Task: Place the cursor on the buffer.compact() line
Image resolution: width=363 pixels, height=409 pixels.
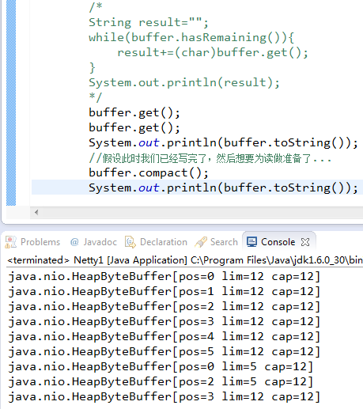Action: pyautogui.click(x=149, y=173)
